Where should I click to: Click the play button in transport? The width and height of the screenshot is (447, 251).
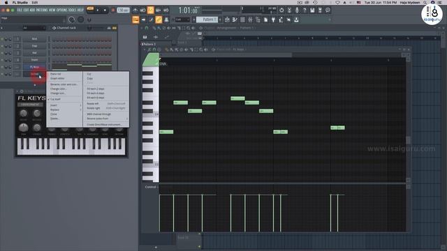(98, 10)
